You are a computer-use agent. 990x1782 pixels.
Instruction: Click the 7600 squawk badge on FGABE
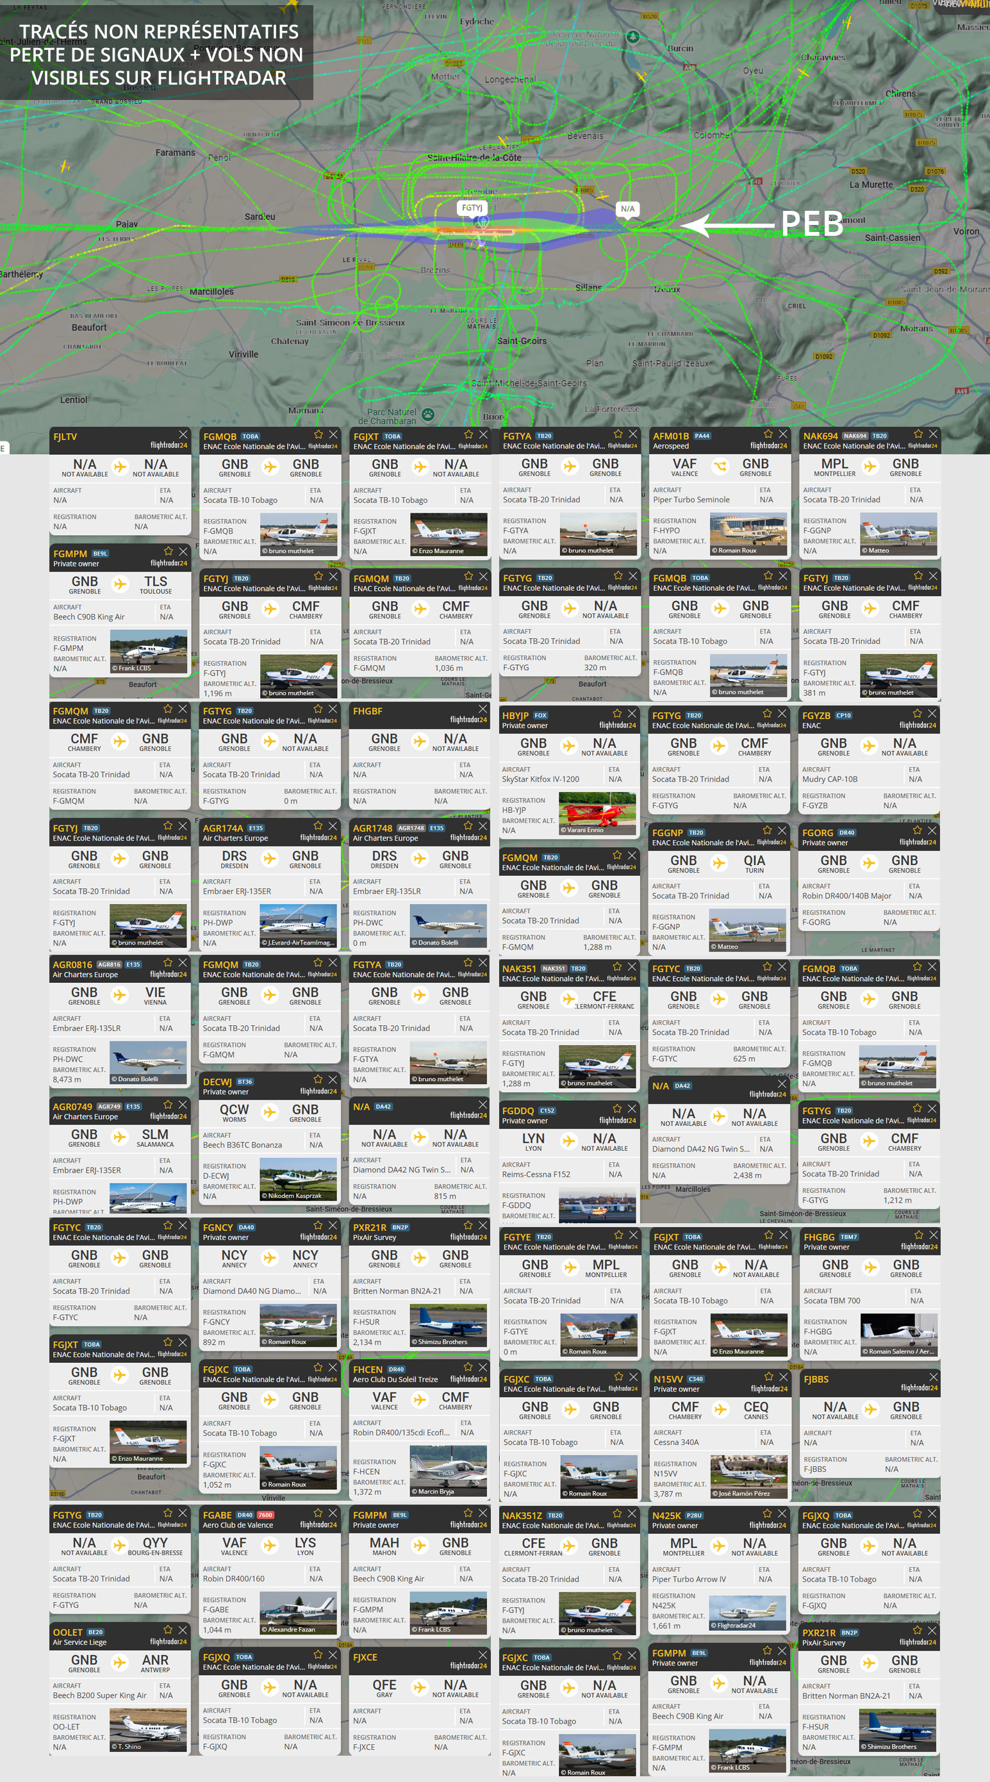266,1515
